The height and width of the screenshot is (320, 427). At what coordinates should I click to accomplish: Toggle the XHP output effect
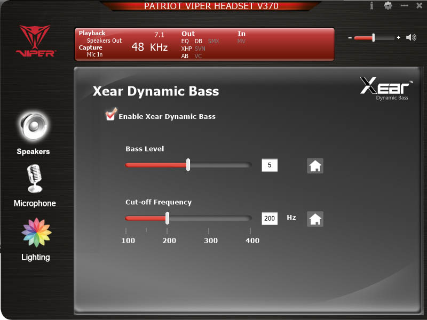tap(186, 49)
